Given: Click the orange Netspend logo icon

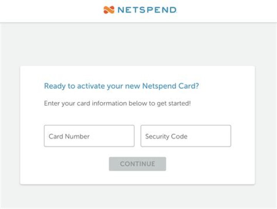Looking at the screenshot, I should point(109,10).
